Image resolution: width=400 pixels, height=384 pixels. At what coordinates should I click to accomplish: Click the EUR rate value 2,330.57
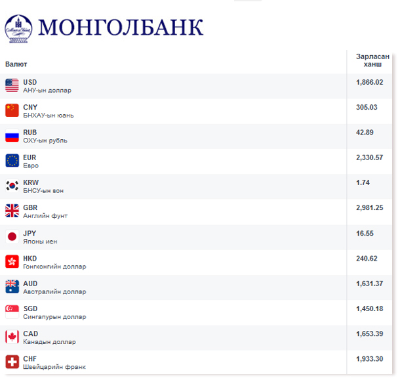[x=370, y=158]
